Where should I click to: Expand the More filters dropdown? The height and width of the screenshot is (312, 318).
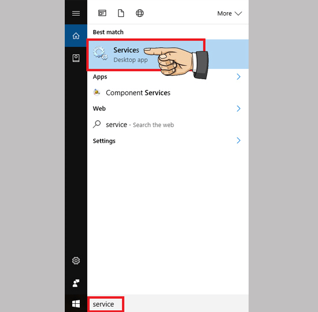pos(230,13)
